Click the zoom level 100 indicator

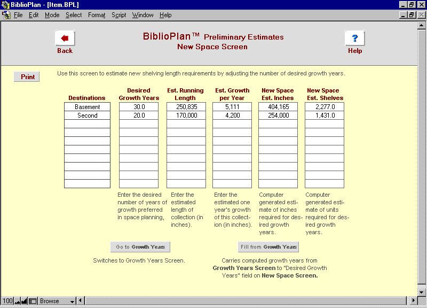pyautogui.click(x=7, y=301)
